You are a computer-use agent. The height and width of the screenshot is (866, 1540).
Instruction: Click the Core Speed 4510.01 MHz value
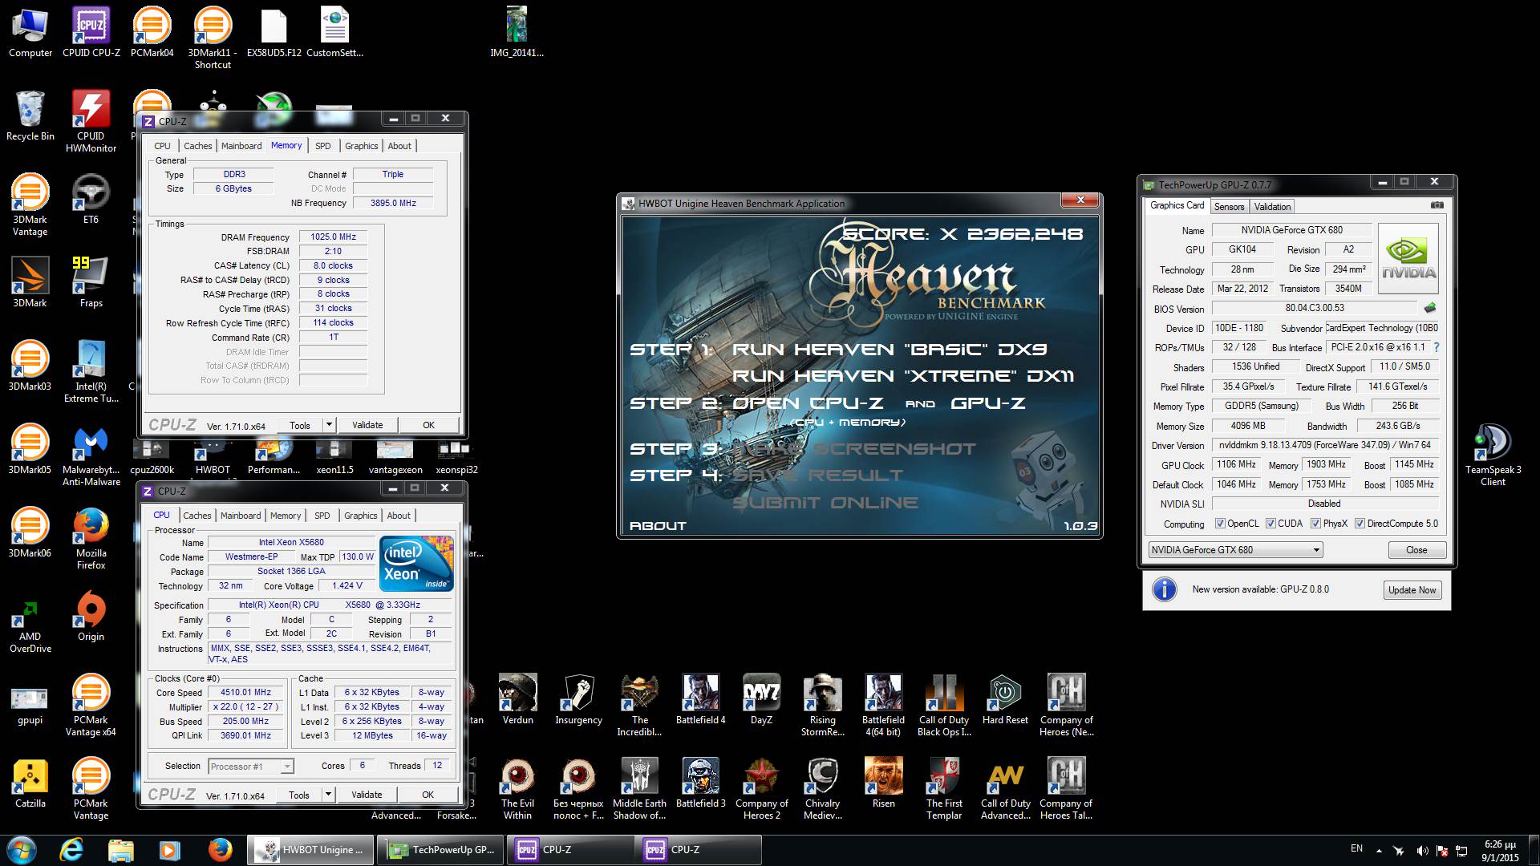245,692
